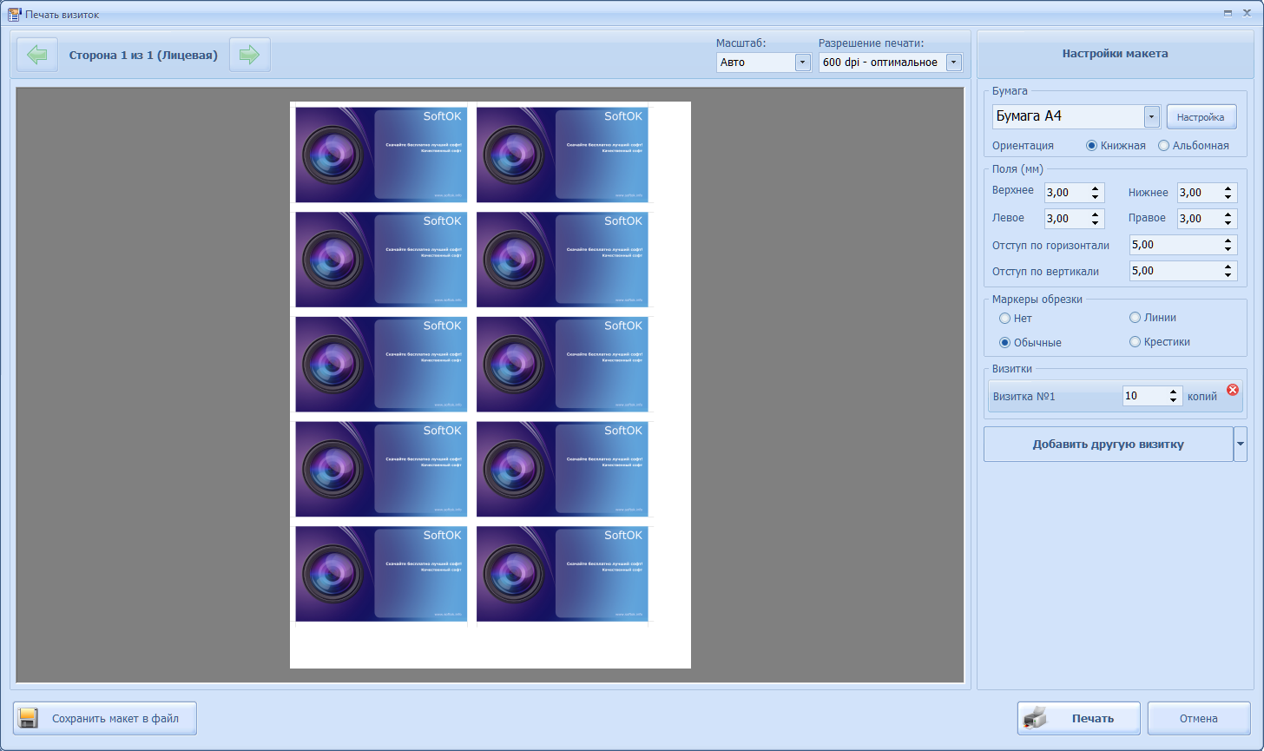Decrease the Верхнее margin with the down arrow
1264x751 pixels.
1096,197
